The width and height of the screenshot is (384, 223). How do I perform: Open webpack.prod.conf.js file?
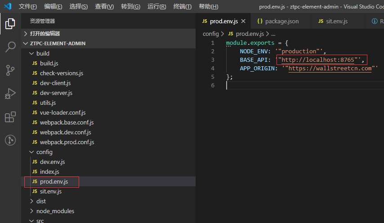coord(108,142)
